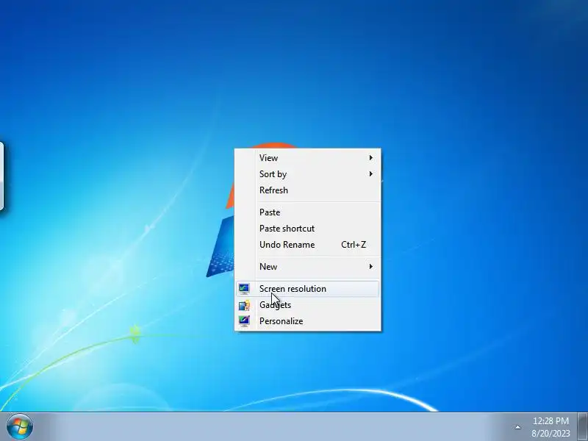Expand the View submenu arrow
The image size is (588, 441).
pos(371,158)
